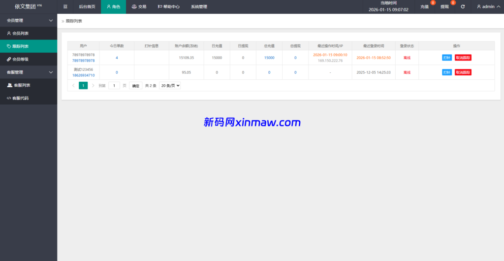Collapse the 客服管理 sidebar group
504x261 pixels.
[29, 72]
